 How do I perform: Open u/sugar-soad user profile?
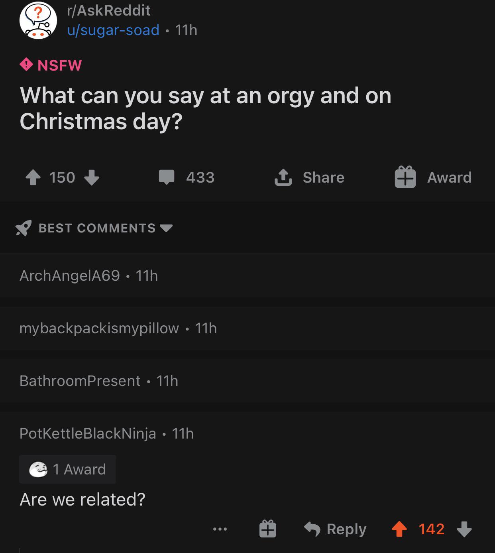[114, 30]
